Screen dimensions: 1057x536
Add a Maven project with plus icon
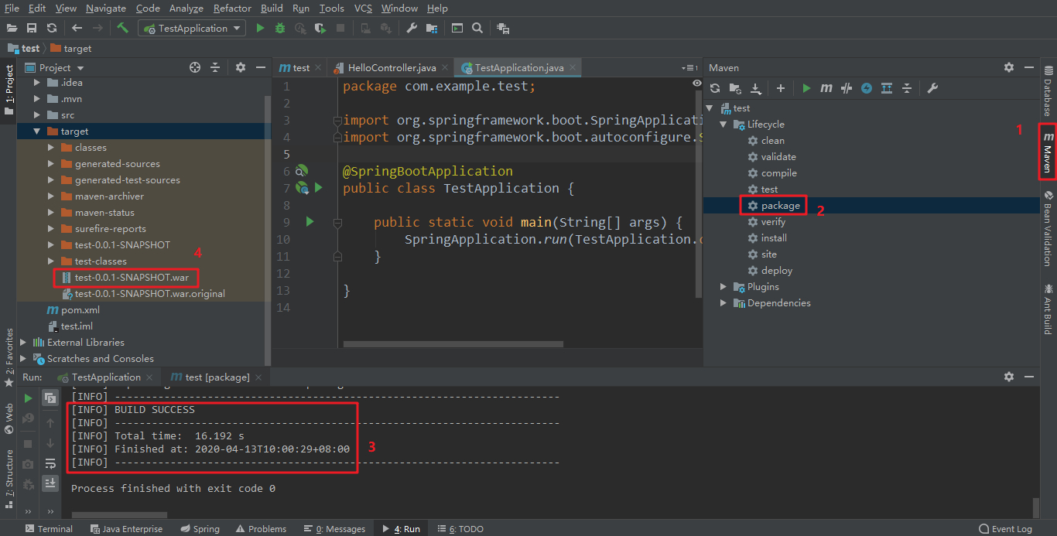click(781, 88)
